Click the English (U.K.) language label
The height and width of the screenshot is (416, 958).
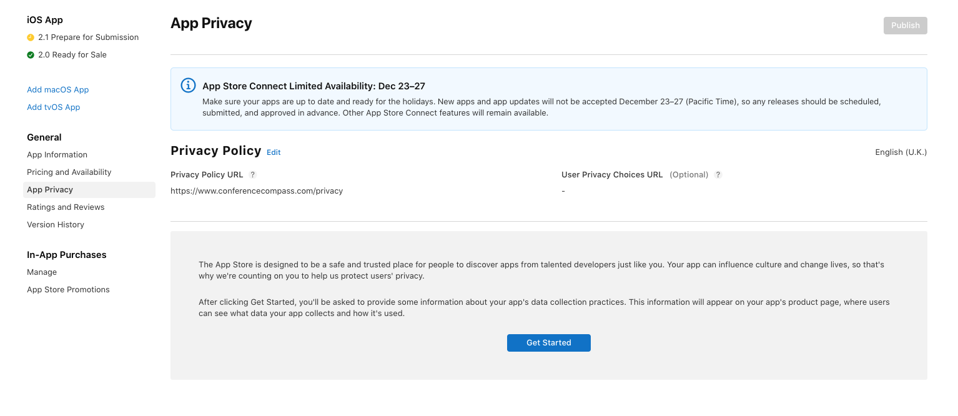pos(901,152)
